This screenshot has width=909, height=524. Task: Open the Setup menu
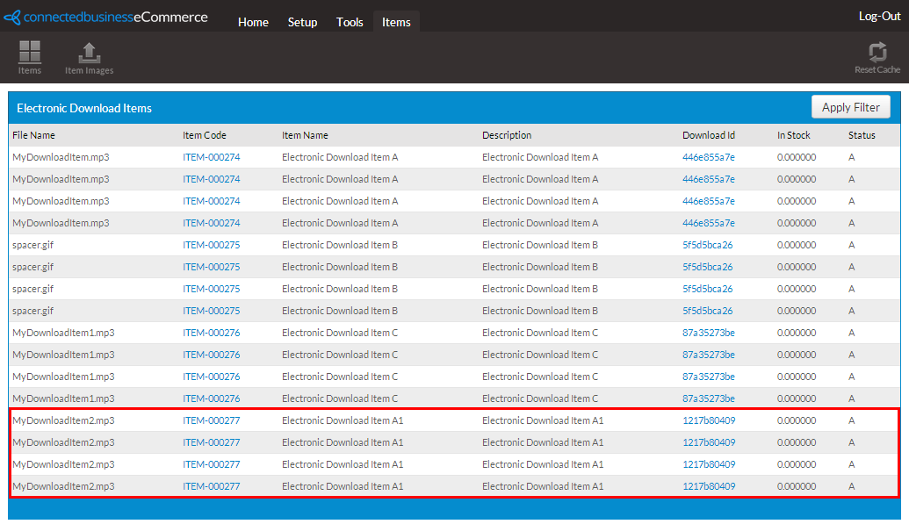click(302, 22)
